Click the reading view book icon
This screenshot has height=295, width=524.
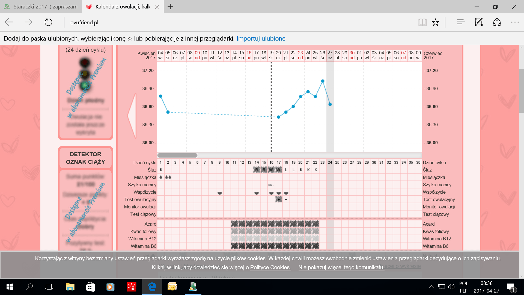[422, 22]
